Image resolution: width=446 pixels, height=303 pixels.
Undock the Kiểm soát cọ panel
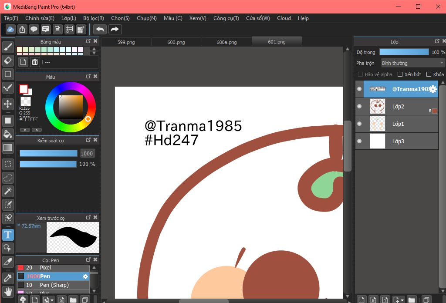pyautogui.click(x=88, y=140)
